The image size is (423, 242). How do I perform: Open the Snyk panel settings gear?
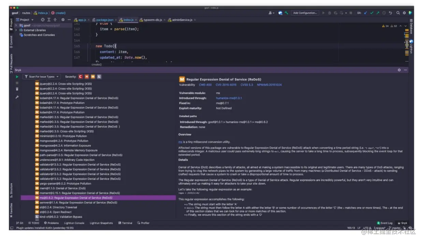tap(399, 70)
